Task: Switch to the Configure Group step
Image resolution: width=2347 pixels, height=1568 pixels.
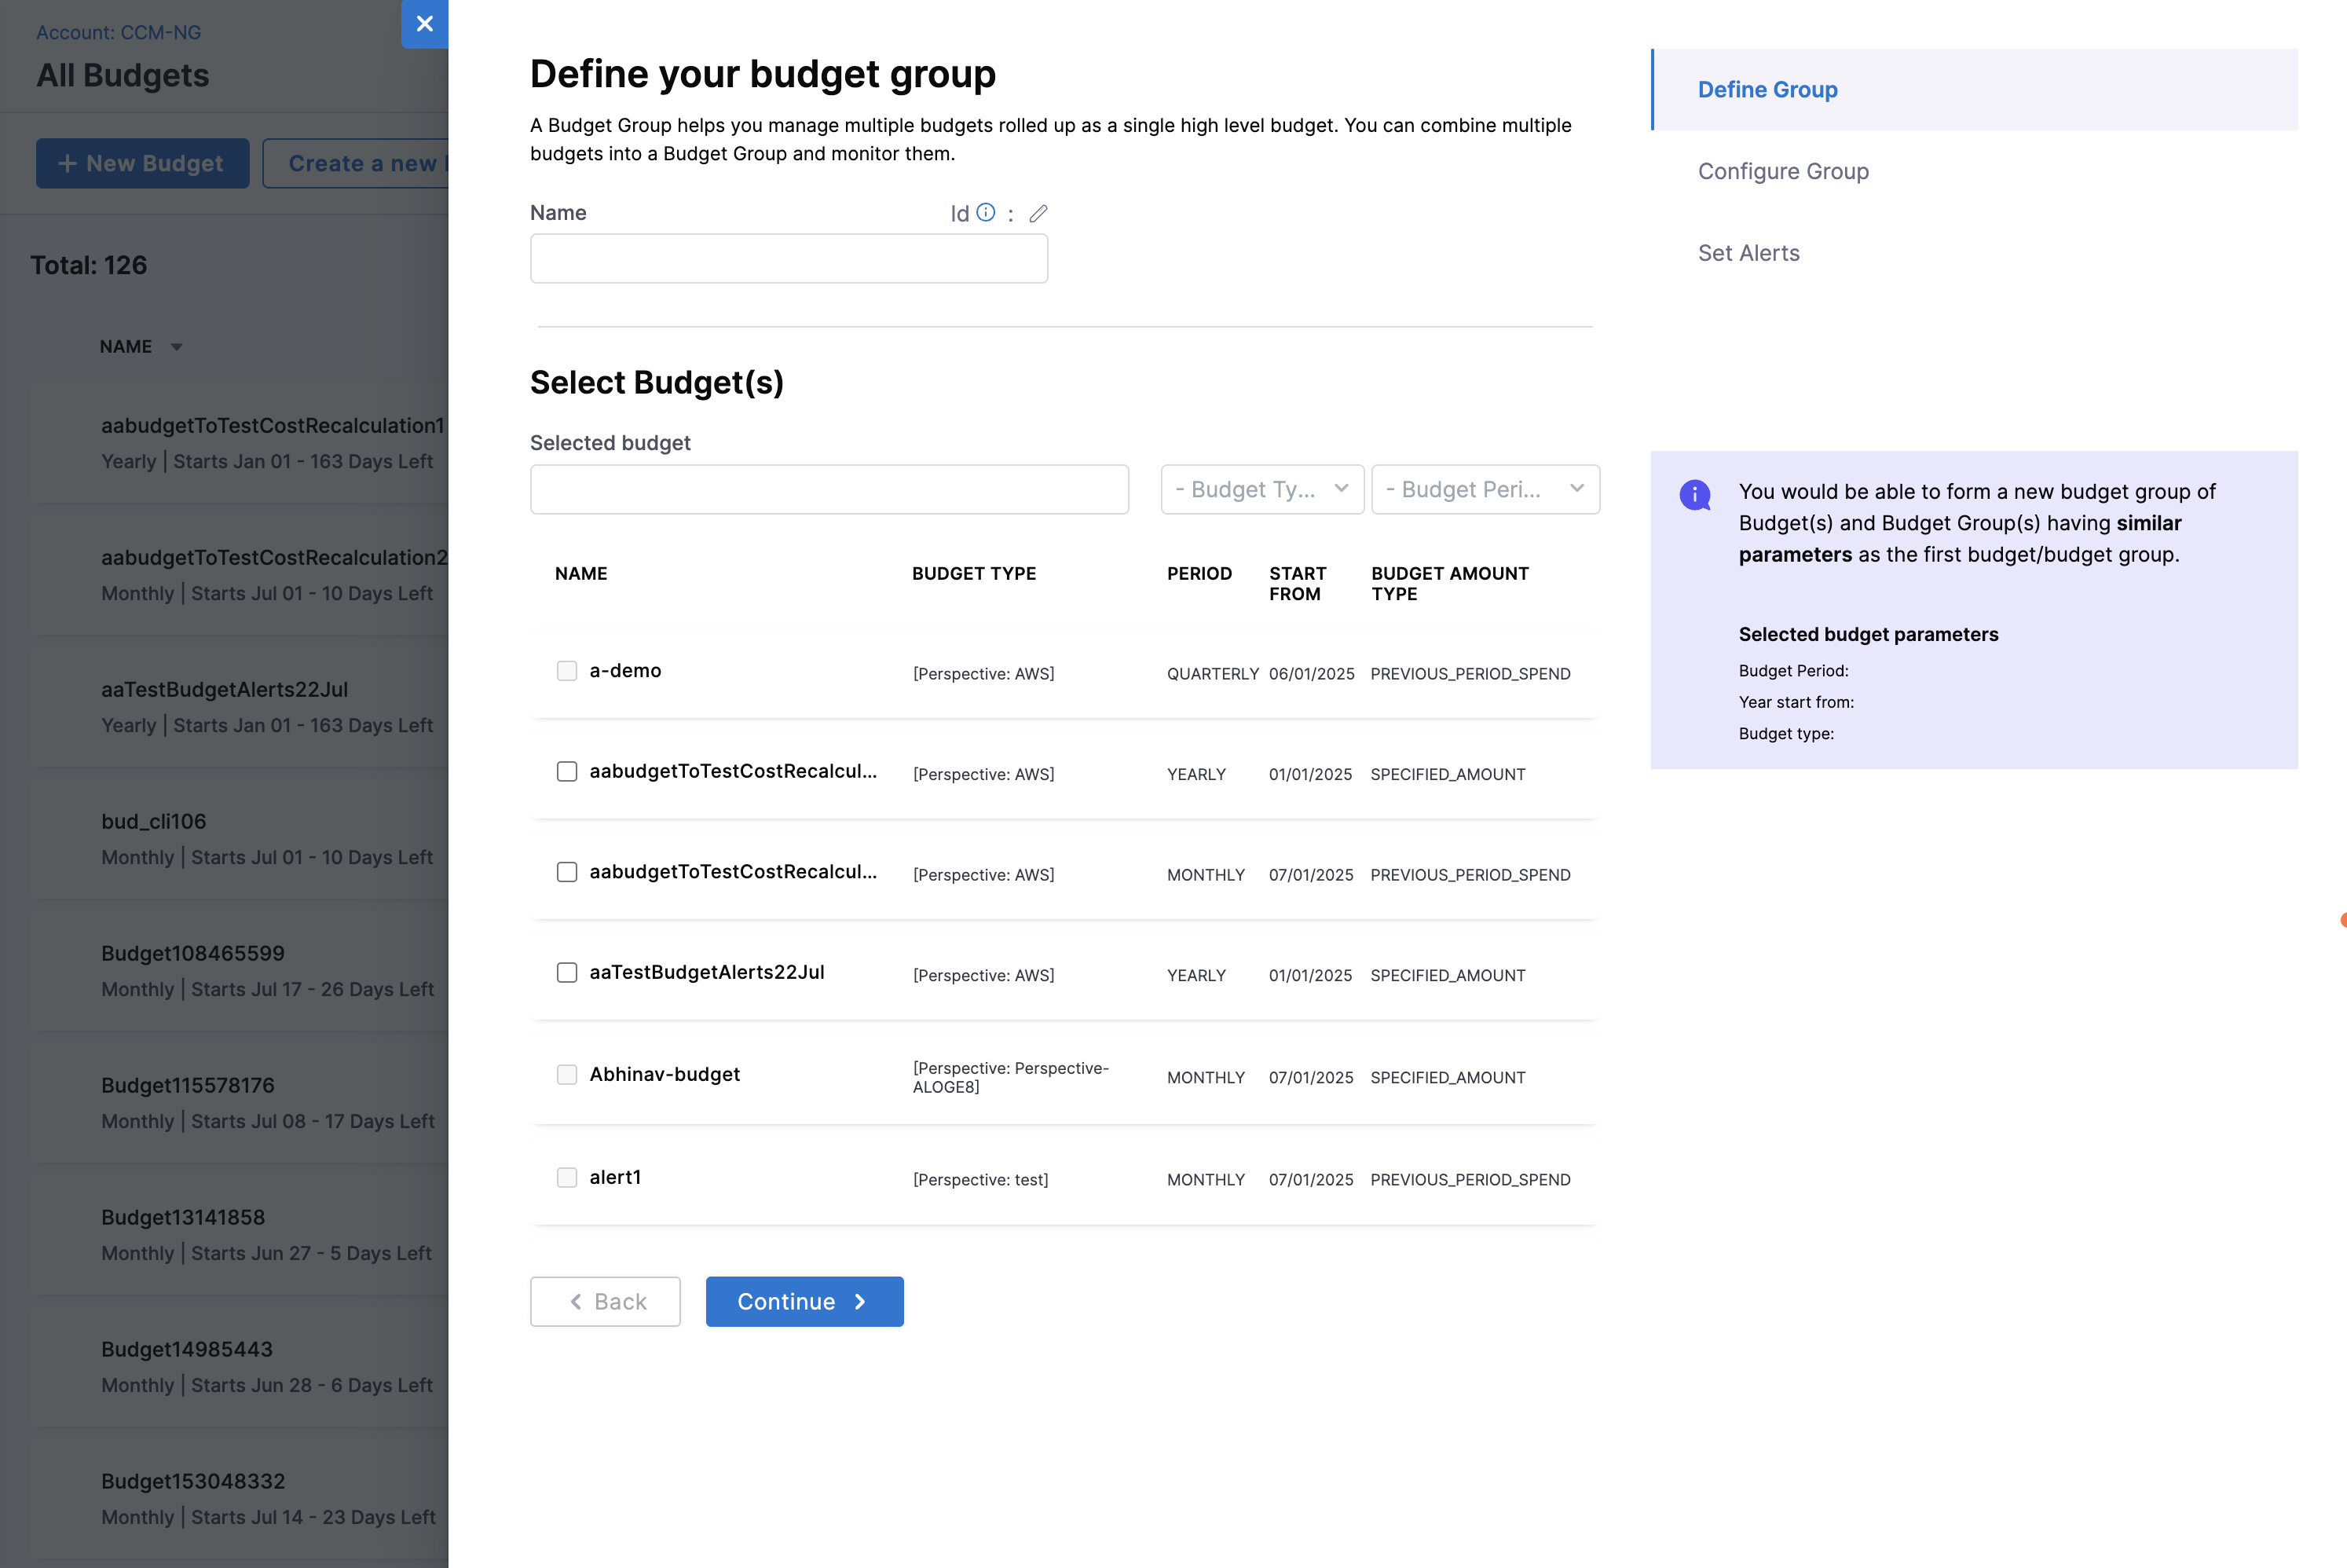Action: [1782, 171]
